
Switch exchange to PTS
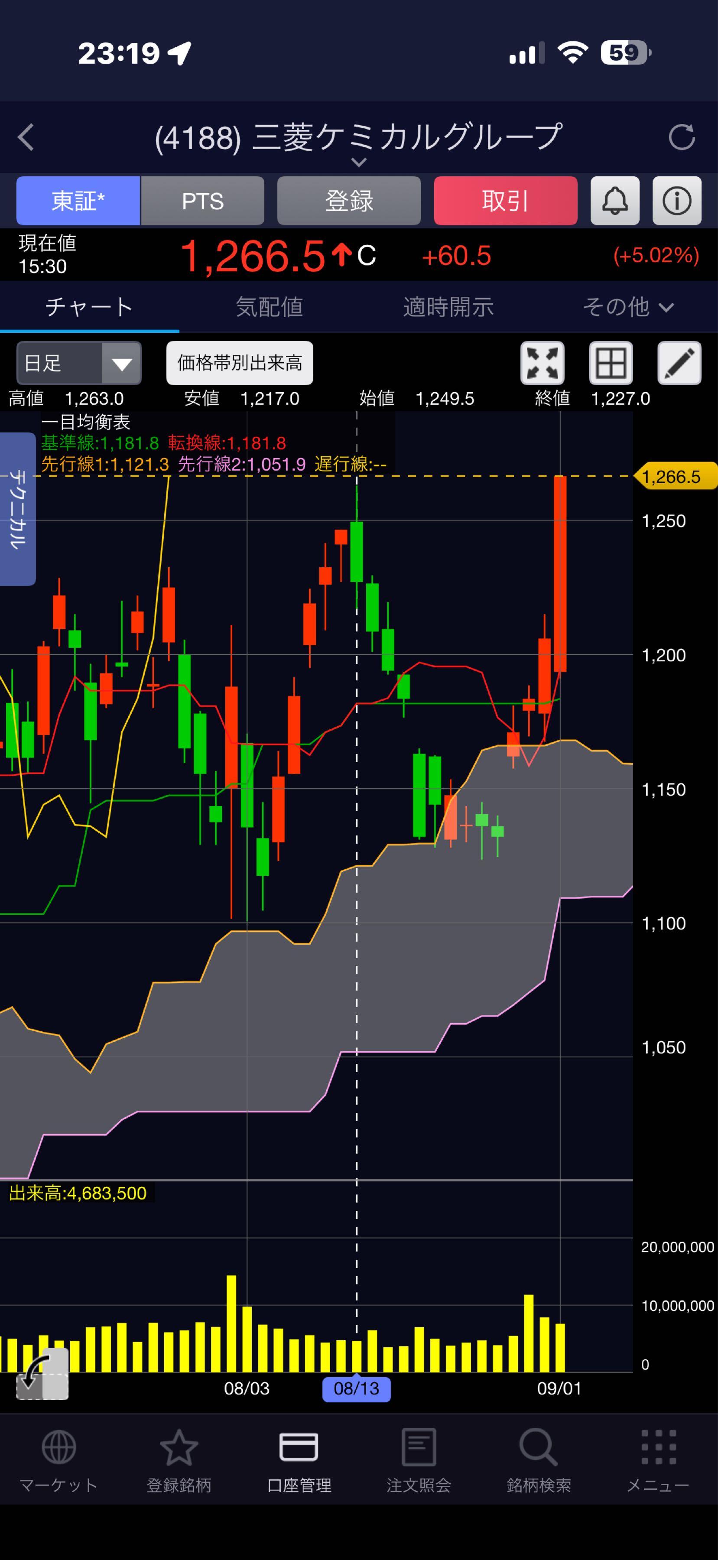pos(203,201)
